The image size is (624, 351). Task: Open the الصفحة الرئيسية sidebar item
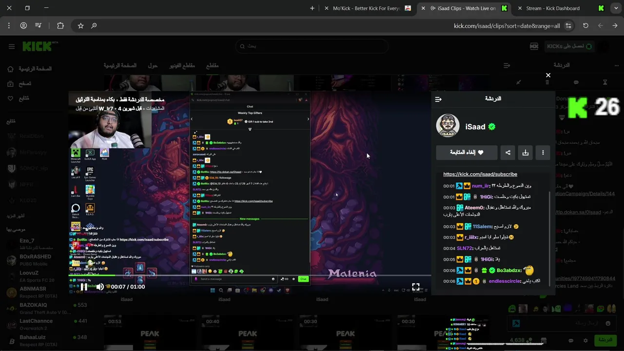pyautogui.click(x=29, y=69)
